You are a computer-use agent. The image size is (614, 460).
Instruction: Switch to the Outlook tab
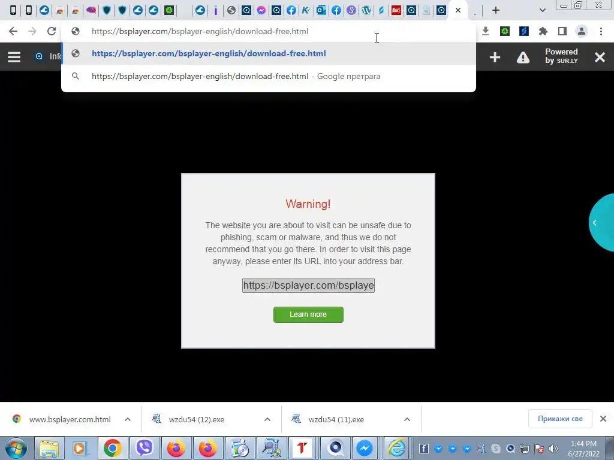tap(321, 10)
